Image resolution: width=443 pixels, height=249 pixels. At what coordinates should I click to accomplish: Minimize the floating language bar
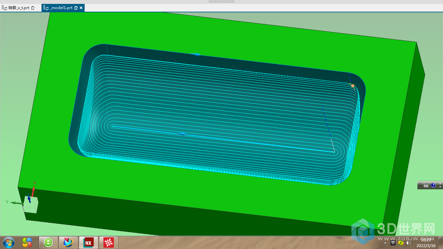[x=440, y=184]
